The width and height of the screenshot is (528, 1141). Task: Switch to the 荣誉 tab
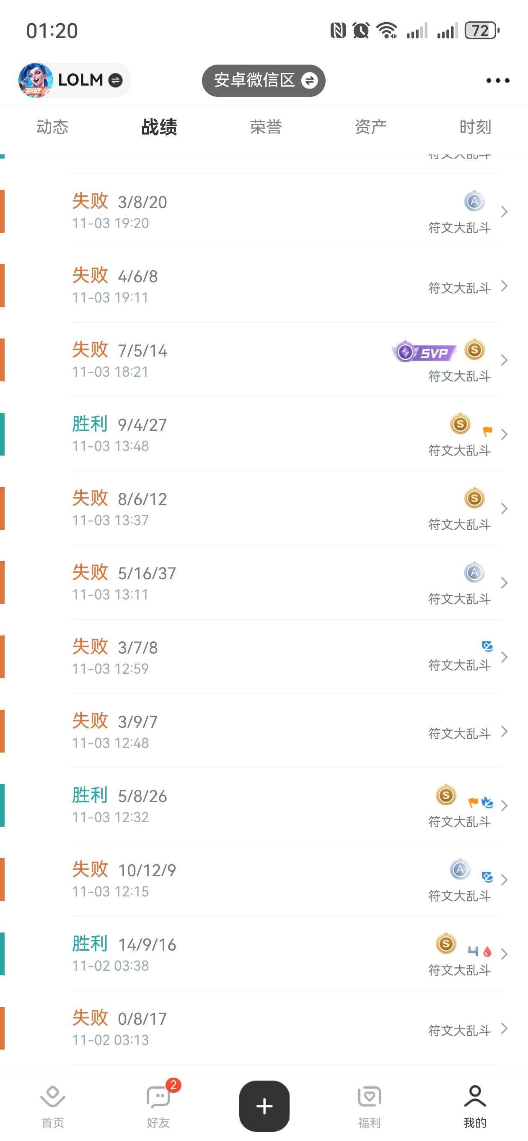pyautogui.click(x=266, y=127)
